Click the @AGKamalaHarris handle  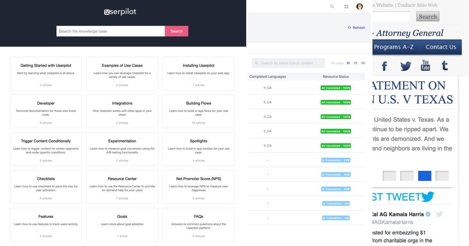pos(393,222)
